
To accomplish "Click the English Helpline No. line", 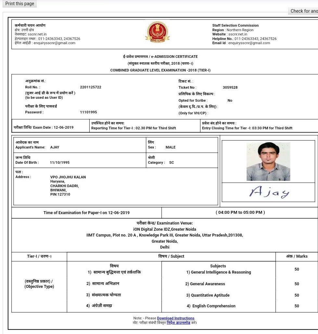I will tap(244, 39).
